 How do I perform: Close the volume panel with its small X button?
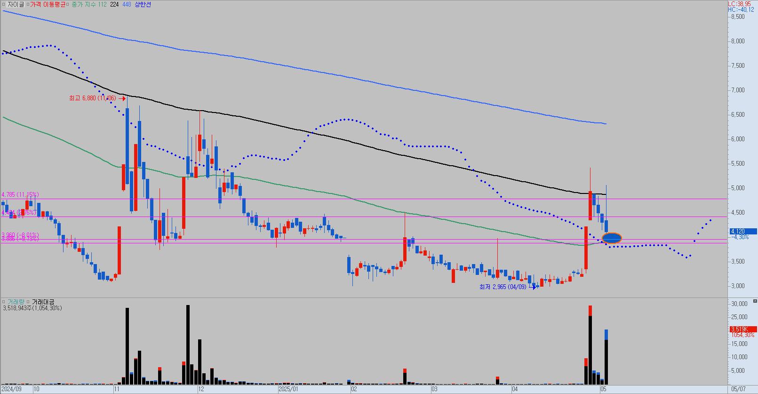tap(755, 300)
